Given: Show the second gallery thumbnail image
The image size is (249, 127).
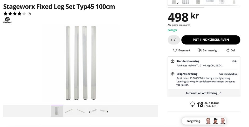Looking at the screenshot, I should (x=69, y=111).
